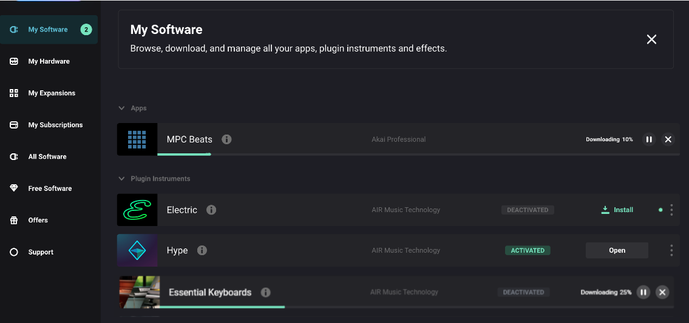Dismiss the My Software banner
This screenshot has width=689, height=323.
(x=651, y=39)
